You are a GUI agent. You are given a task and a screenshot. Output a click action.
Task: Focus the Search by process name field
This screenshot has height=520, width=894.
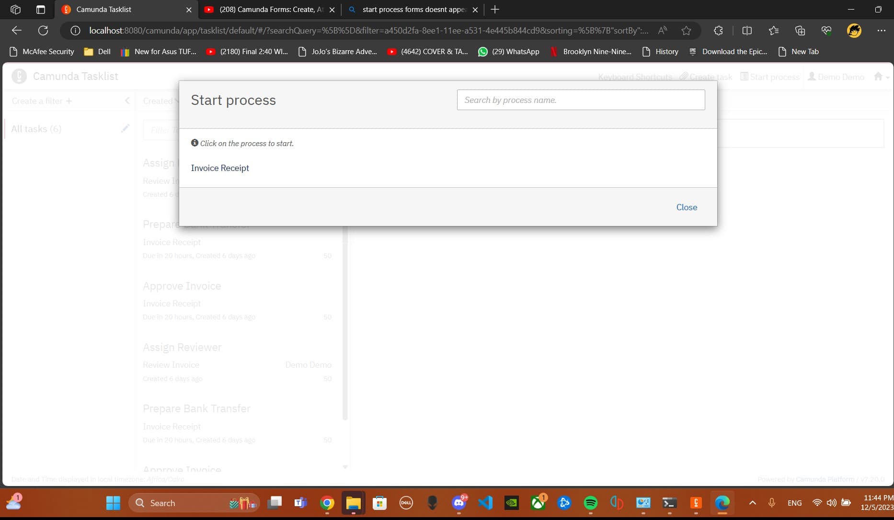[581, 100]
